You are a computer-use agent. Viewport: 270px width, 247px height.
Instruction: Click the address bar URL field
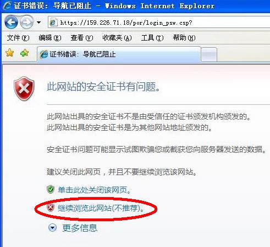pos(159,22)
